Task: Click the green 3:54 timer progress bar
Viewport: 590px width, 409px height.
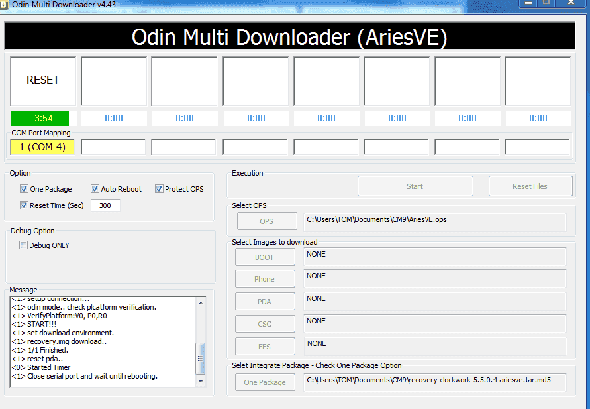Action: [40, 118]
